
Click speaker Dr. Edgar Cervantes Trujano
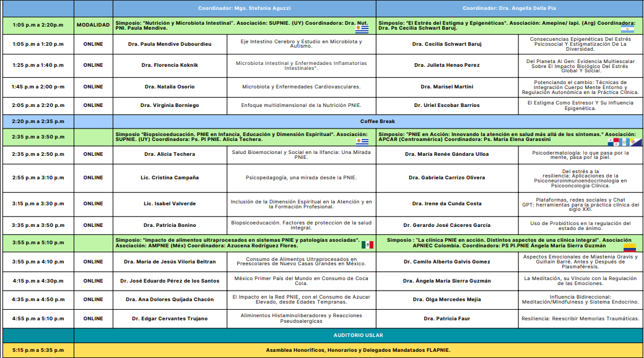coord(169,318)
